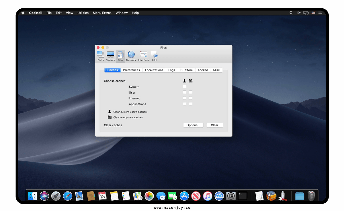Image resolution: width=344 pixels, height=211 pixels.
Task: Click the 'Clear everyone's caches.' legend text
Action: click(128, 117)
